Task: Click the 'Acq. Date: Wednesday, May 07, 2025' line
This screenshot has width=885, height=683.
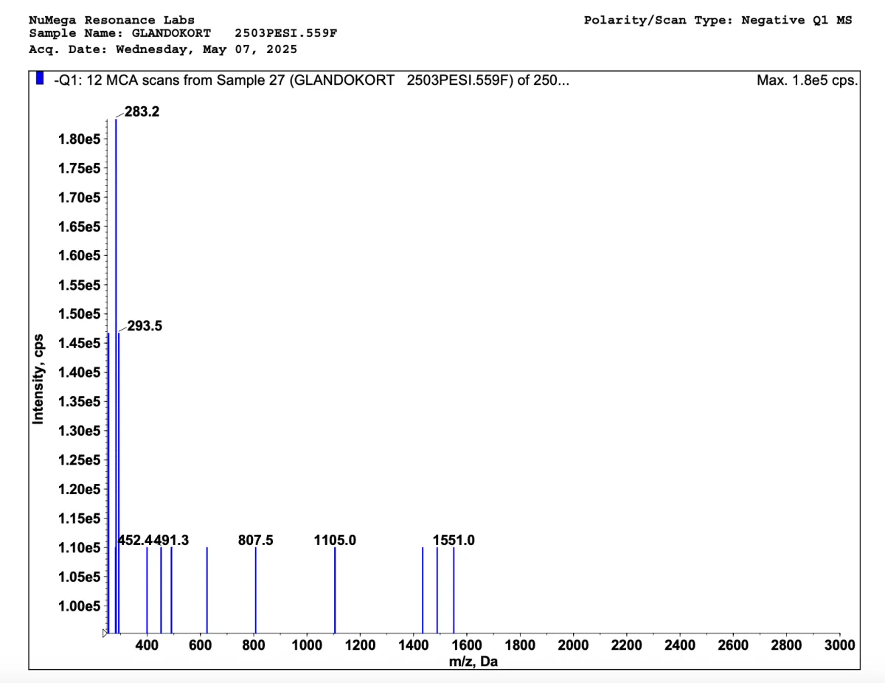Action: 163,49
